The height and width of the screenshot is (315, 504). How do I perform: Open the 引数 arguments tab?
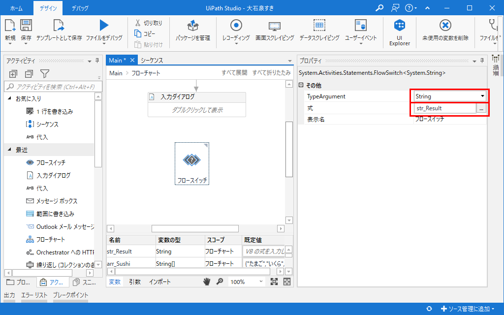point(135,282)
